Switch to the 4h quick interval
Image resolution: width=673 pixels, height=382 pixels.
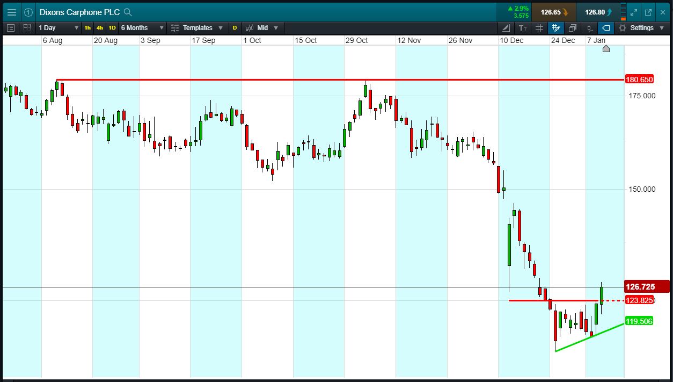(x=100, y=28)
